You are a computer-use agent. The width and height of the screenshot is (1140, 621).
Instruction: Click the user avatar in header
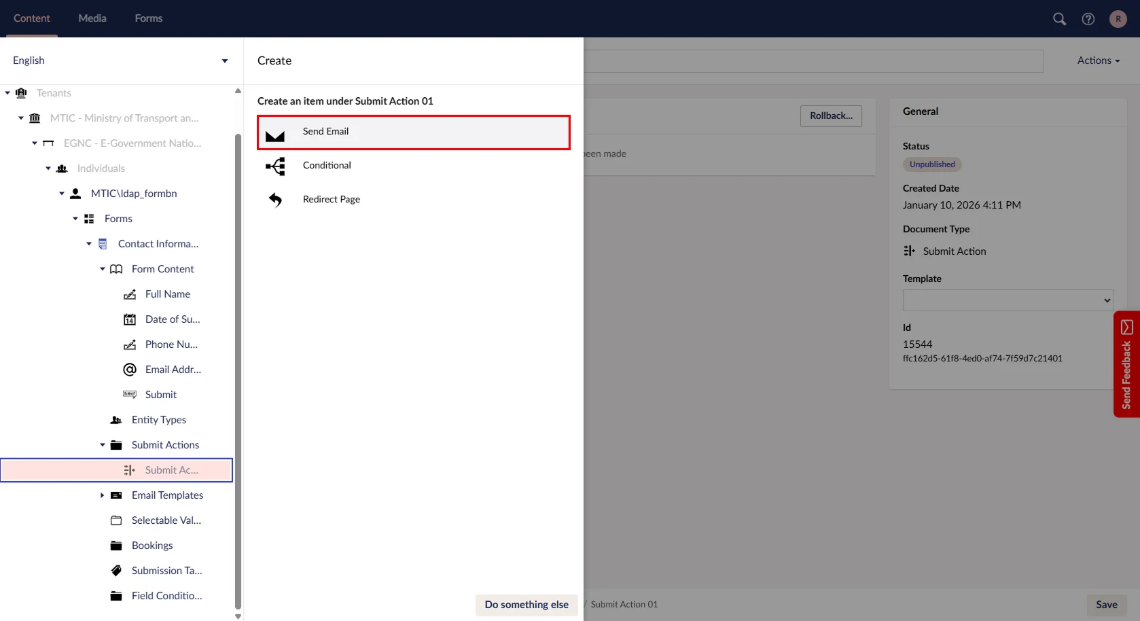pyautogui.click(x=1118, y=19)
